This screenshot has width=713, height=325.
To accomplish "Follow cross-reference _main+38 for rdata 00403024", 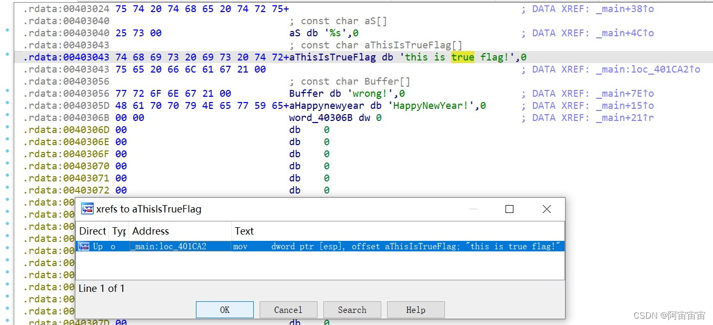I will point(624,9).
